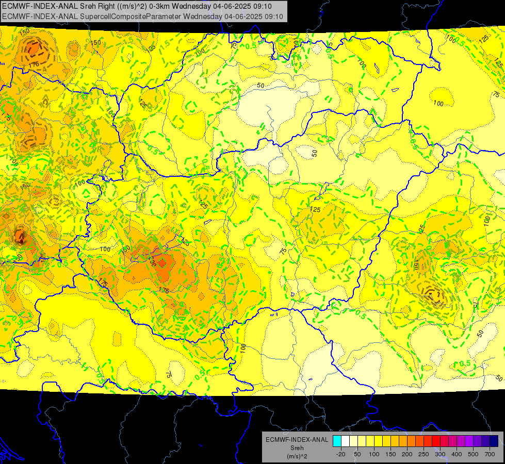Viewport: 505px width, 464px height.
Task: Click the 200 value on the legend scale
Action: point(407,454)
